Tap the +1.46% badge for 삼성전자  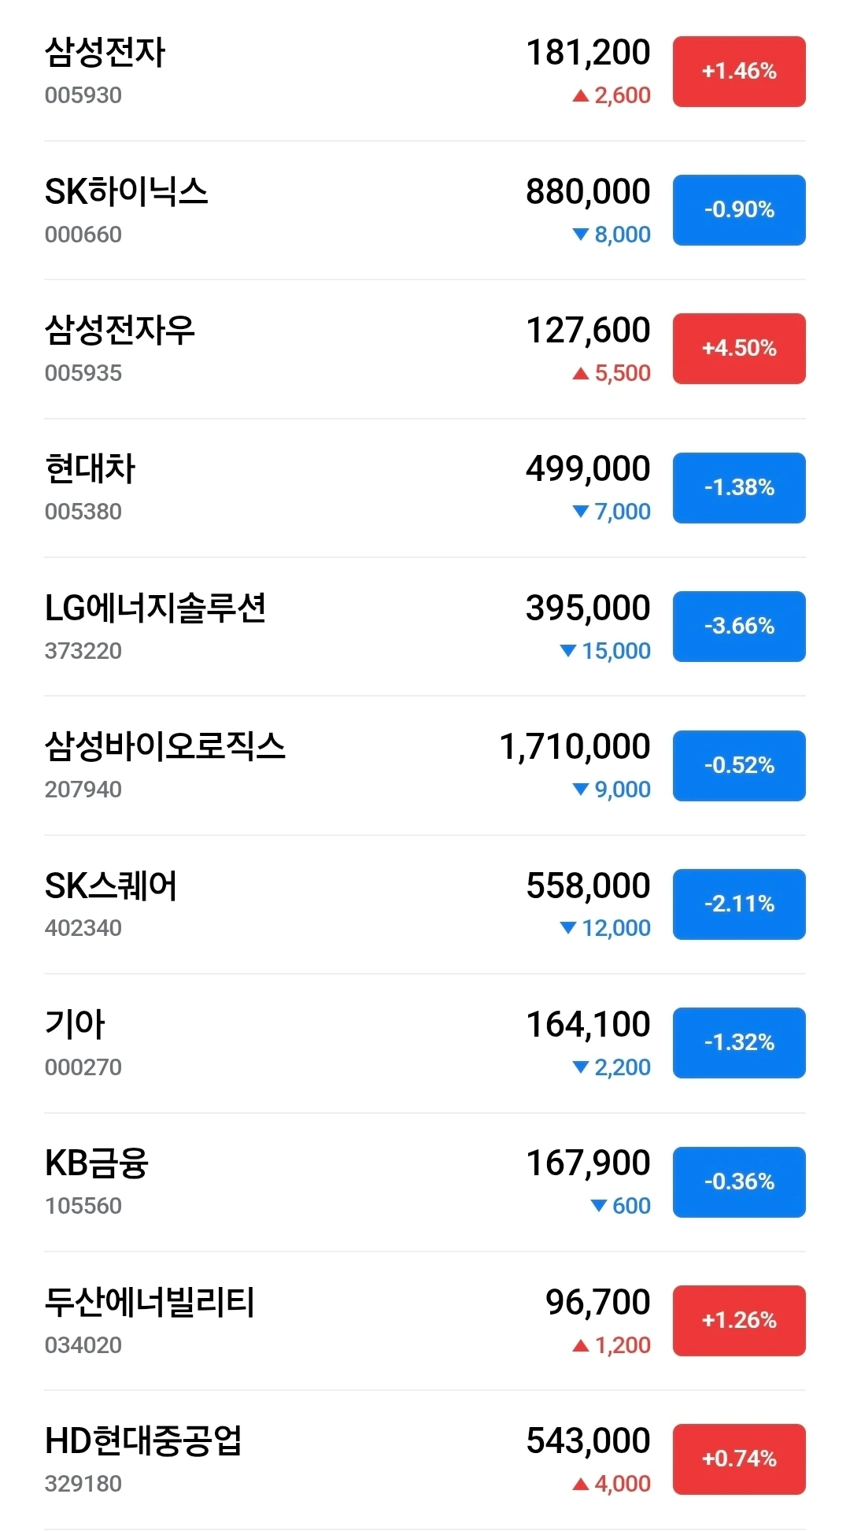coord(738,72)
